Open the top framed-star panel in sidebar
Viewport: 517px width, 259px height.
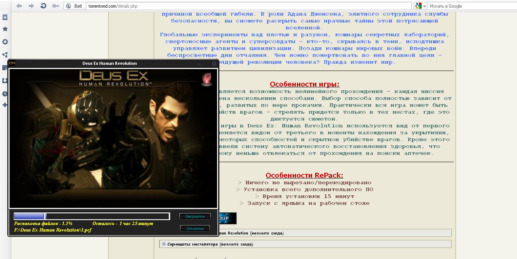(x=5, y=17)
